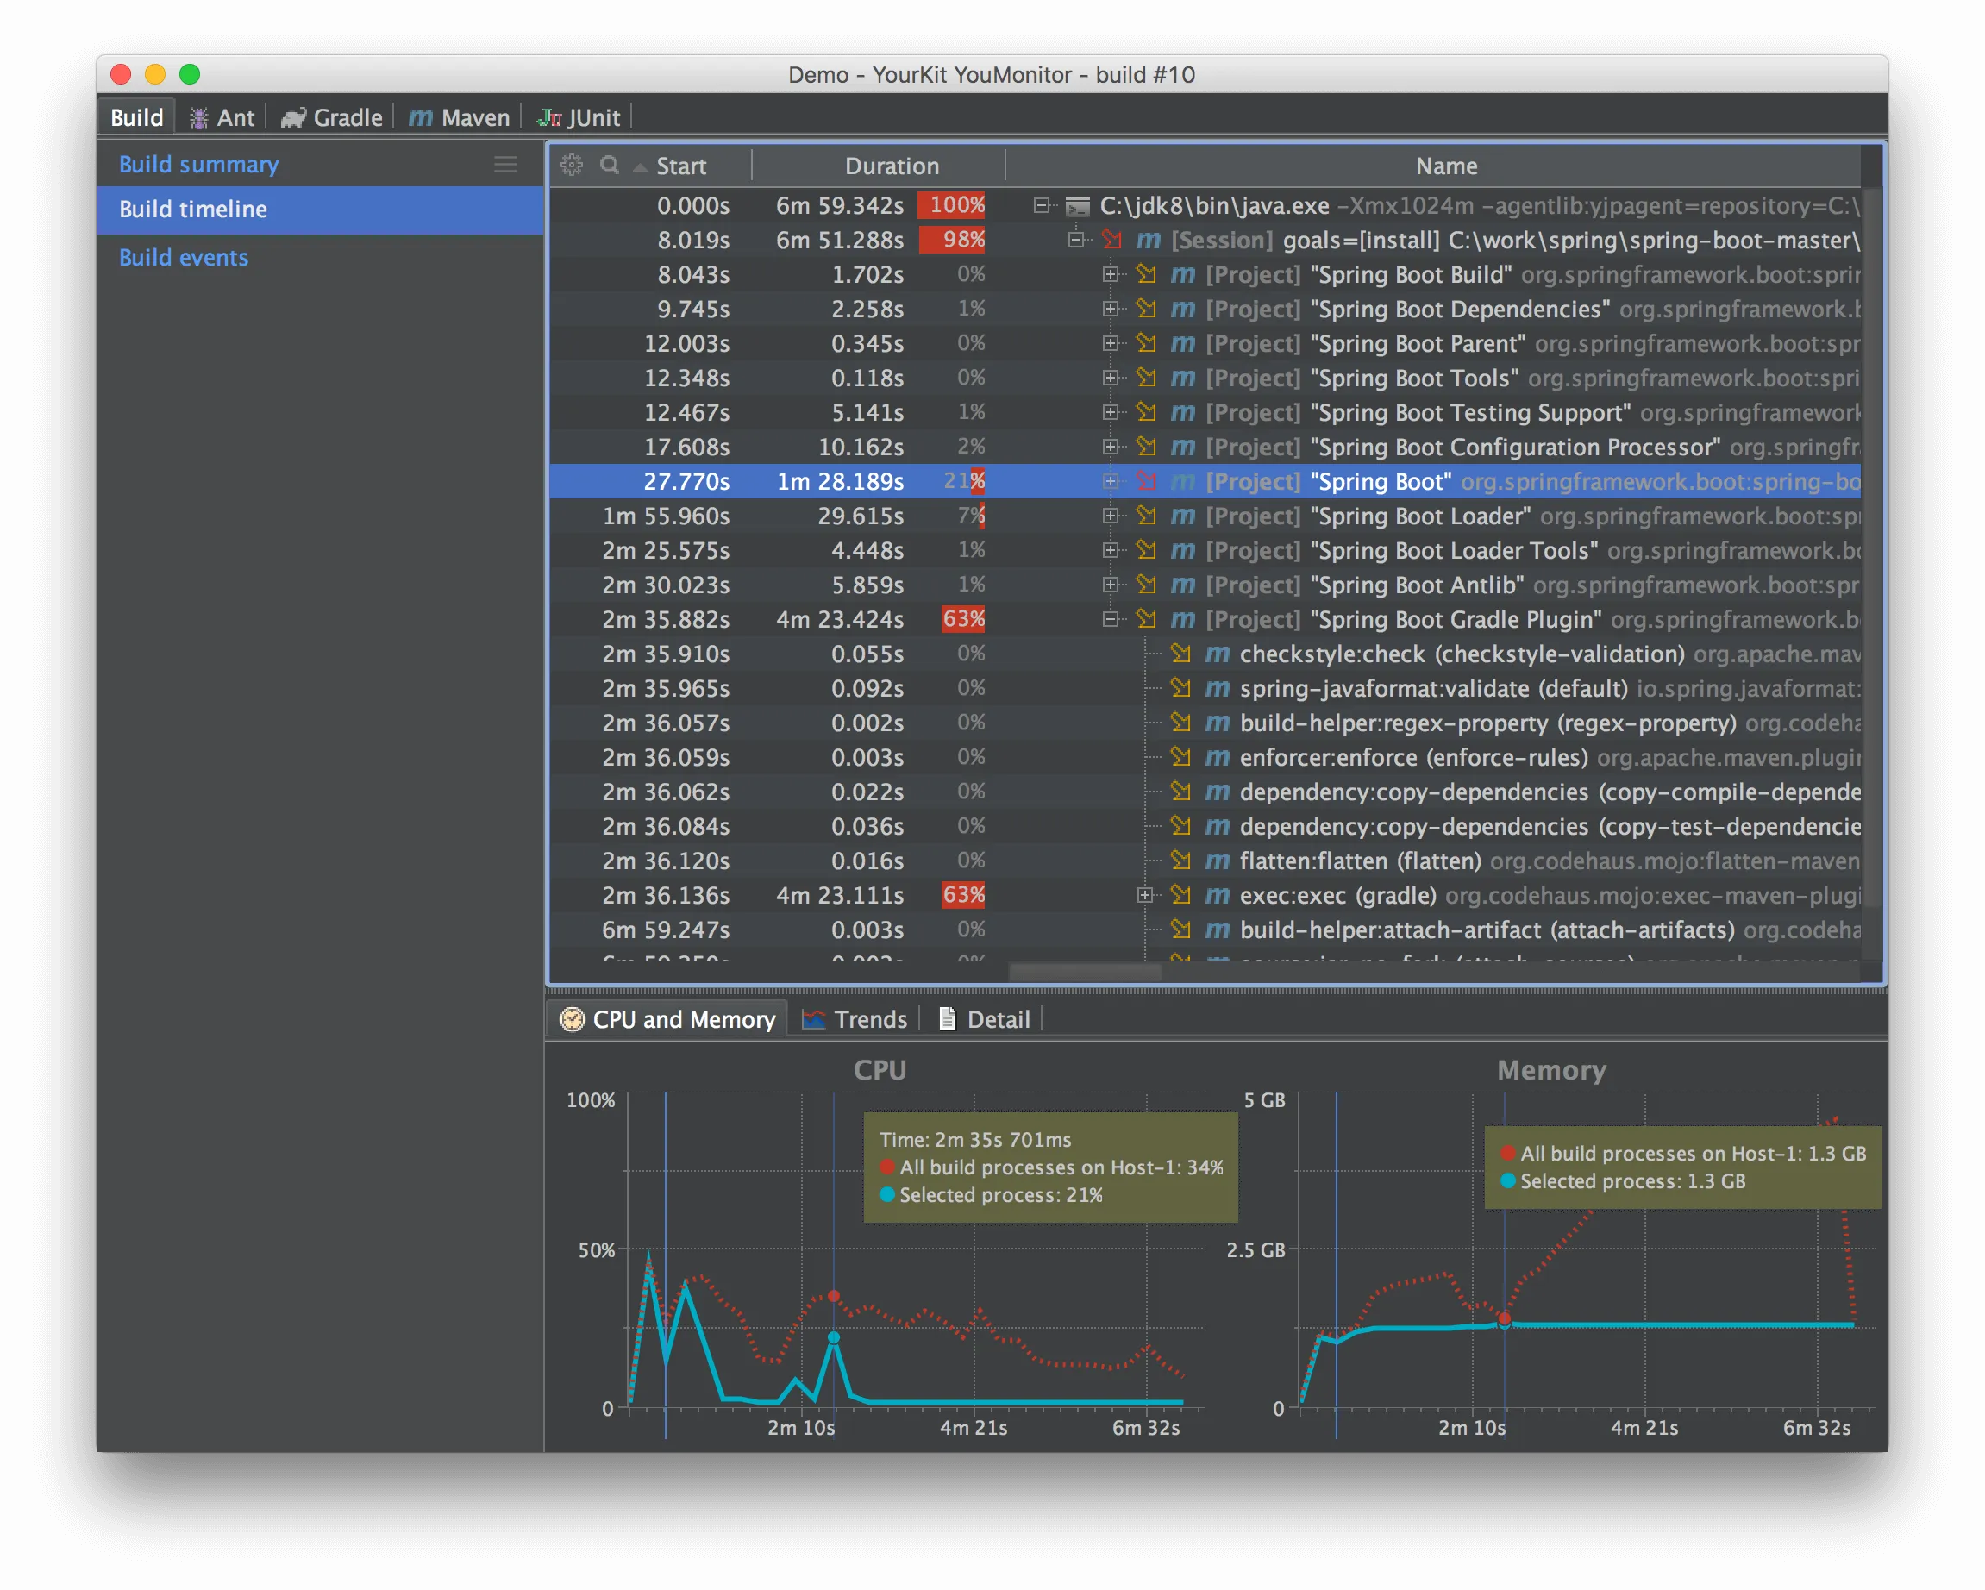Expand the Spring Boot Dependencies project node

pos(1111,310)
